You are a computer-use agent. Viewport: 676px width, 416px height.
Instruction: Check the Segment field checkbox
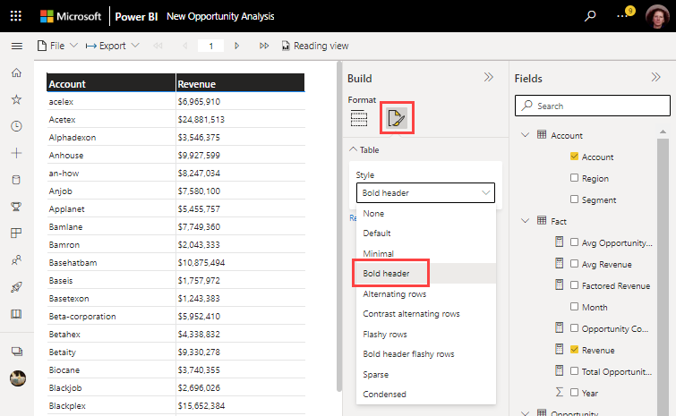coord(574,199)
